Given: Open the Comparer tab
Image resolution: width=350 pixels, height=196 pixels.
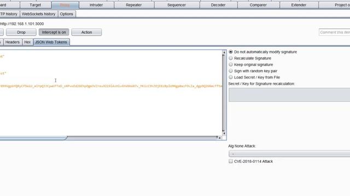Looking at the screenshot, I should point(258,5).
